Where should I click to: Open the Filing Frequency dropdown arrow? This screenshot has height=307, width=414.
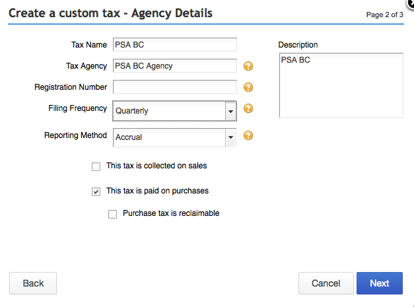[x=230, y=111]
